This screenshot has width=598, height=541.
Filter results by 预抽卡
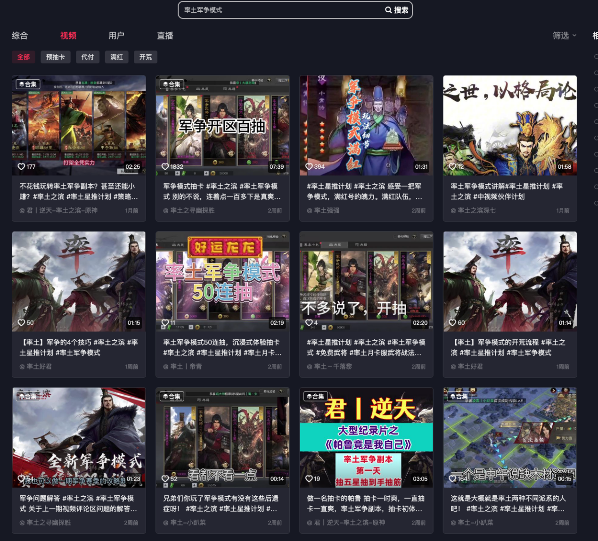[x=56, y=57]
